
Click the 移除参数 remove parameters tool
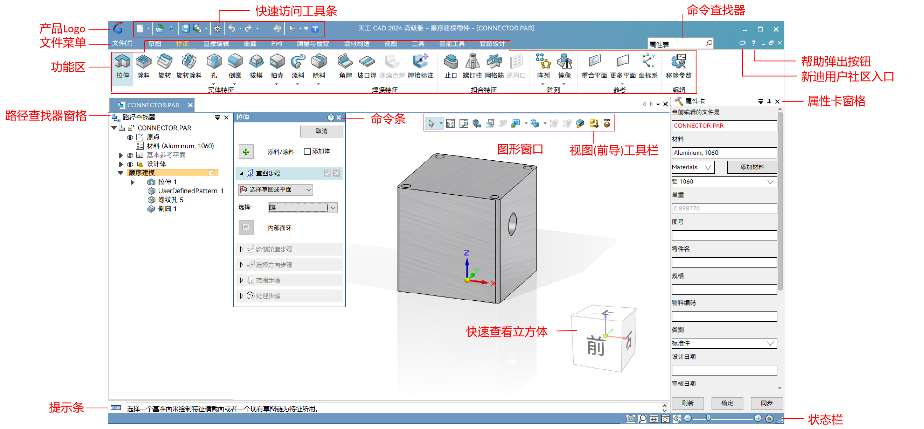[x=679, y=67]
